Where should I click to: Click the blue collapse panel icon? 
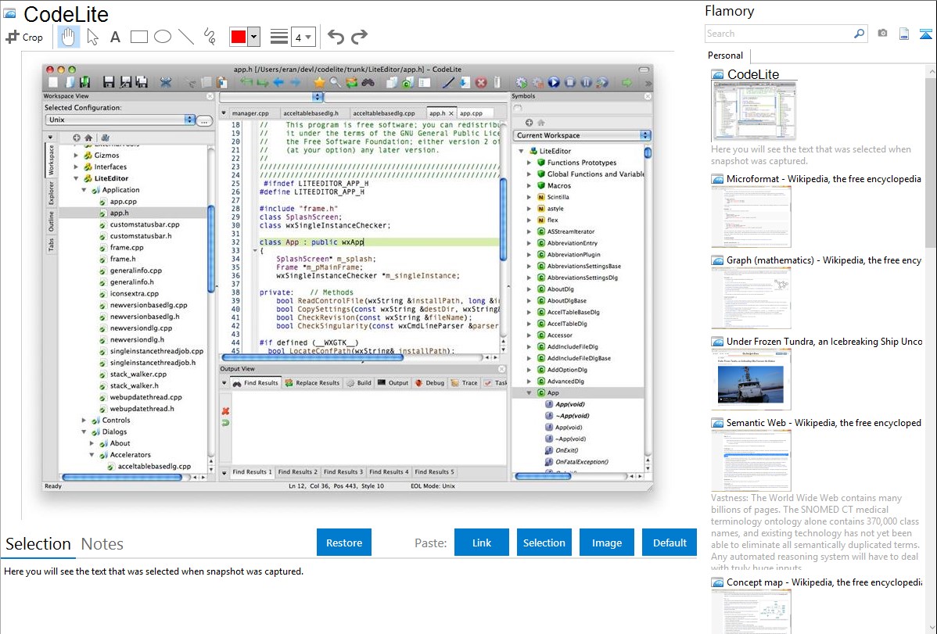[x=925, y=34]
